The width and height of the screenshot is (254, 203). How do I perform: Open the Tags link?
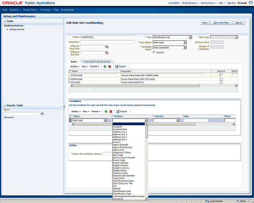[x=56, y=10]
